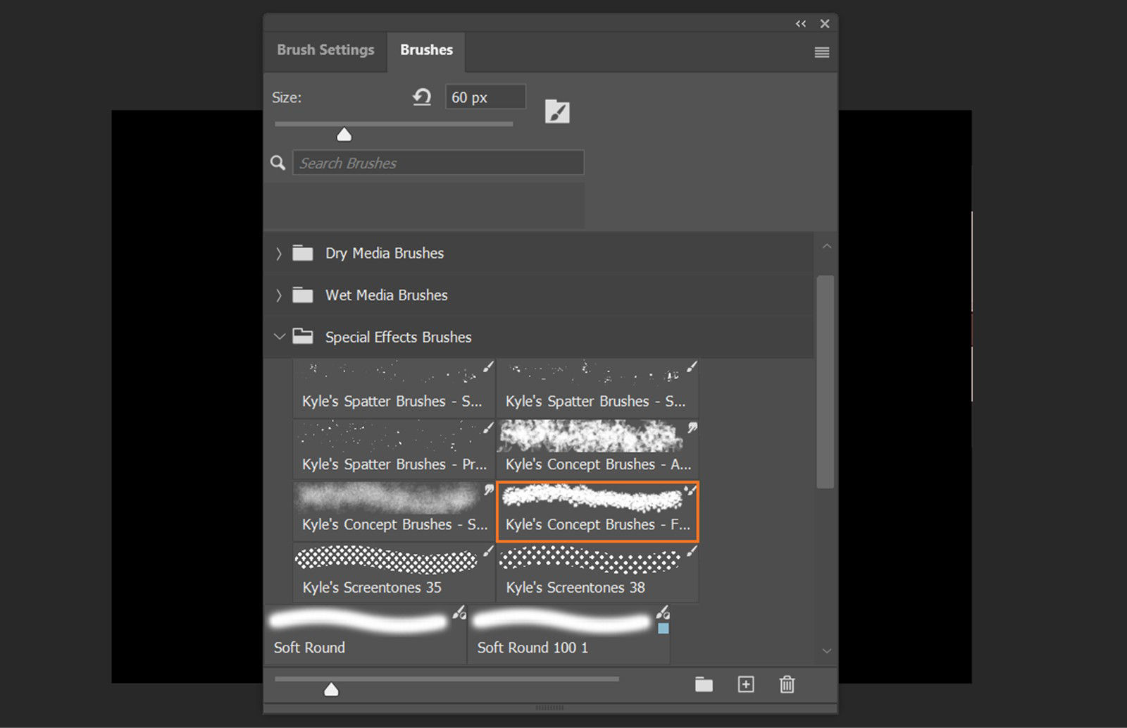
Task: Click the brush size slider handle
Action: click(344, 133)
